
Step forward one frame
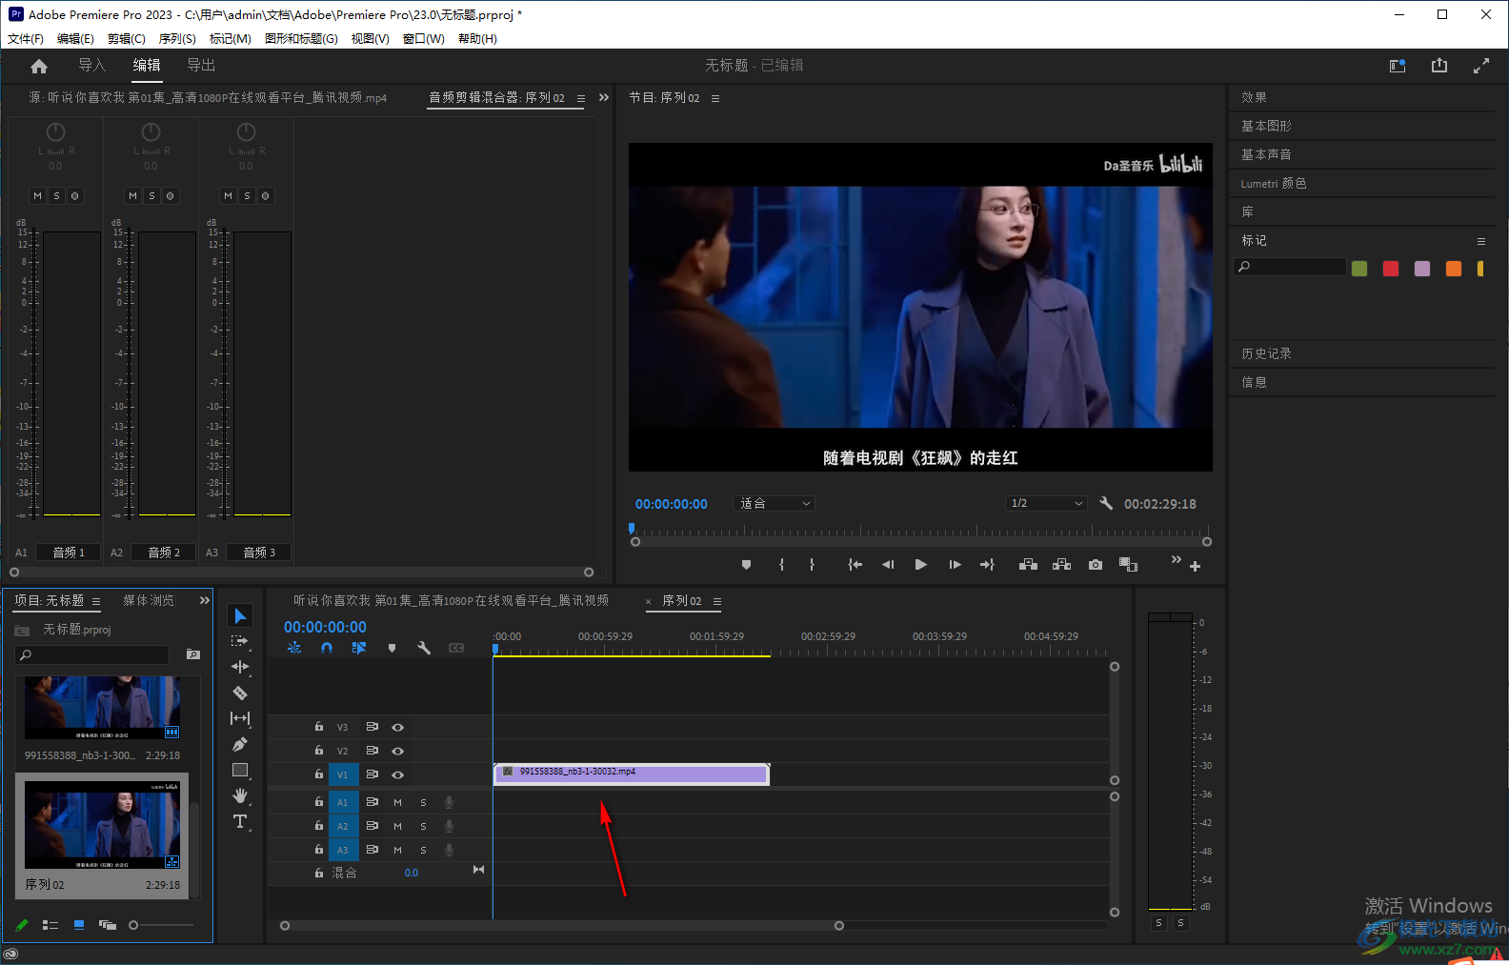point(955,565)
